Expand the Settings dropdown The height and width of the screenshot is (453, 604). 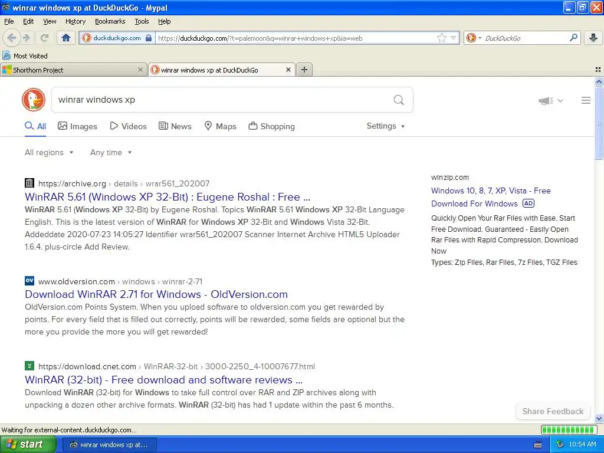pyautogui.click(x=386, y=126)
